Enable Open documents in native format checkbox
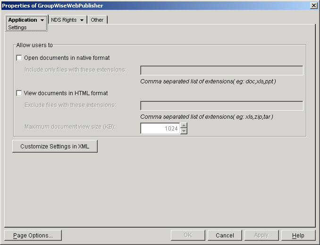Viewport: 320px width, 245px height. 19,58
